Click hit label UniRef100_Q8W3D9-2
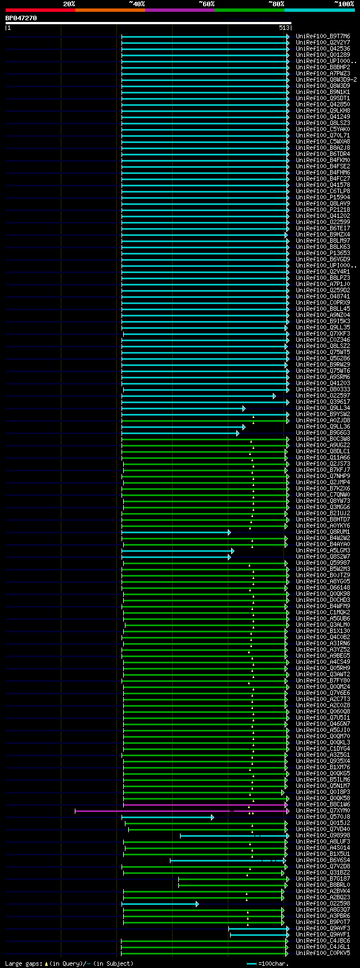 pos(326,80)
